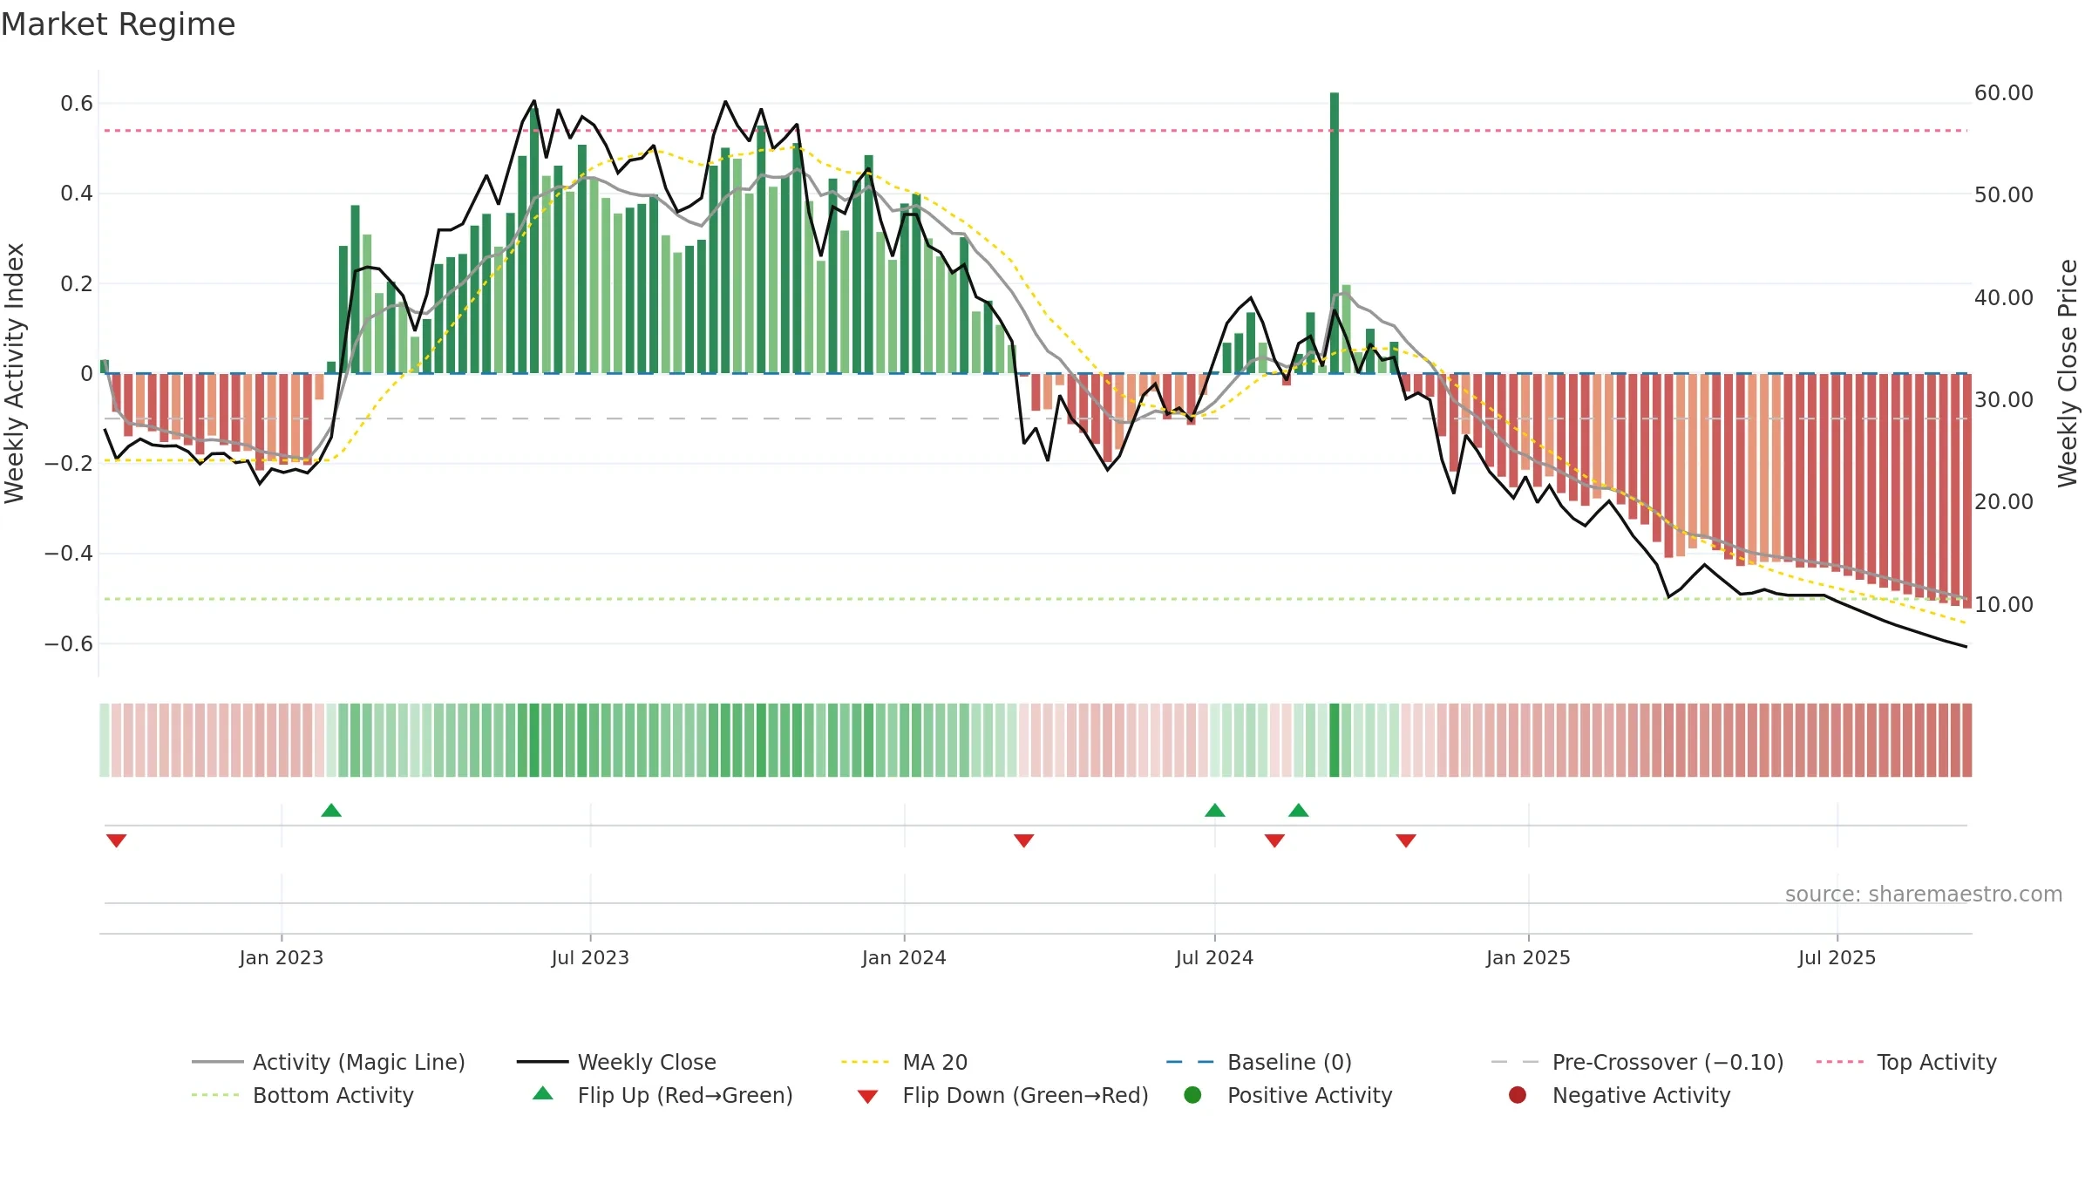Screen dimensions: 2092x1177
Task: Toggle Pre-Crossover (−0.10) legend entry
Action: (x=1637, y=1062)
